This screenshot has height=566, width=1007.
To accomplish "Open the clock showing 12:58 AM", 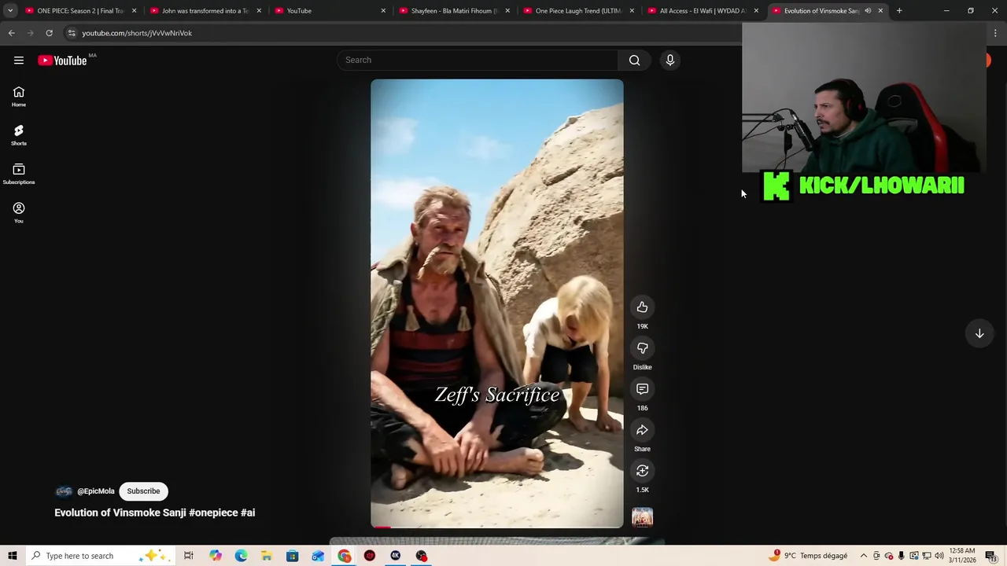I will point(962,556).
